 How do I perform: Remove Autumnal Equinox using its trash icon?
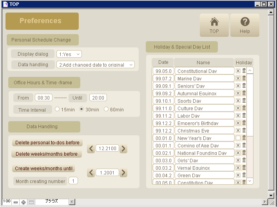click(x=244, y=93)
